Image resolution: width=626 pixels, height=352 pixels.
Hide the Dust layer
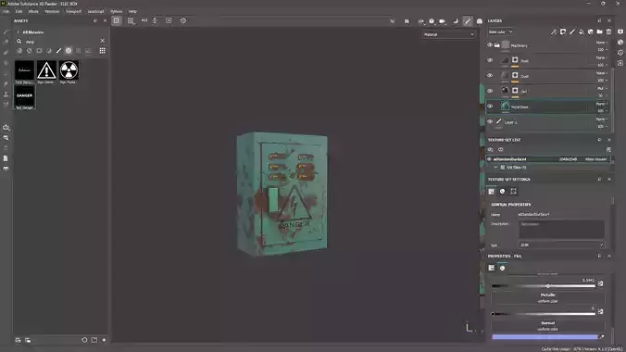click(x=490, y=76)
